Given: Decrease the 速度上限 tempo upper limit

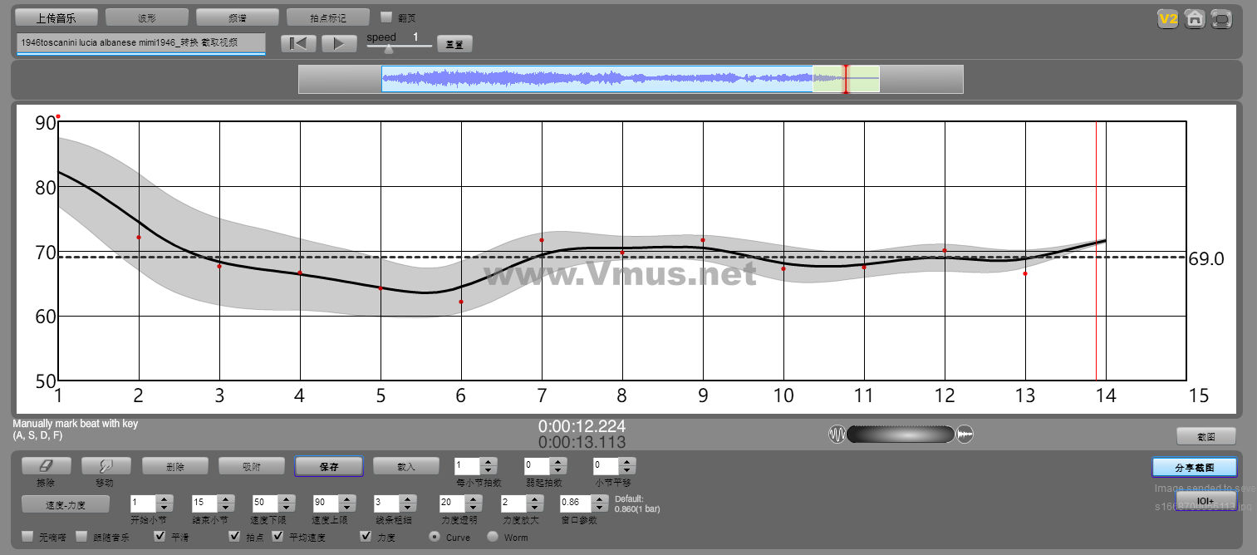Looking at the screenshot, I should [x=346, y=508].
